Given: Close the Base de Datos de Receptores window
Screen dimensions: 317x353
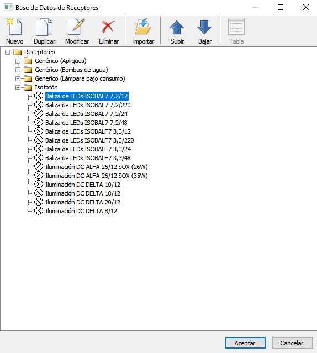Looking at the screenshot, I should click(x=306, y=7).
